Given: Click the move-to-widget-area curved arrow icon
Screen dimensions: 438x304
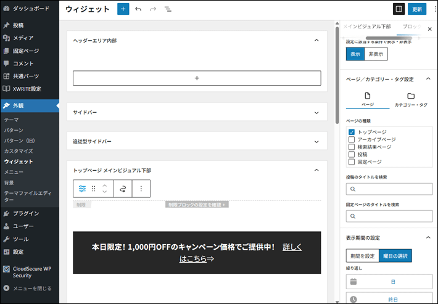Looking at the screenshot, I should 123,189.
